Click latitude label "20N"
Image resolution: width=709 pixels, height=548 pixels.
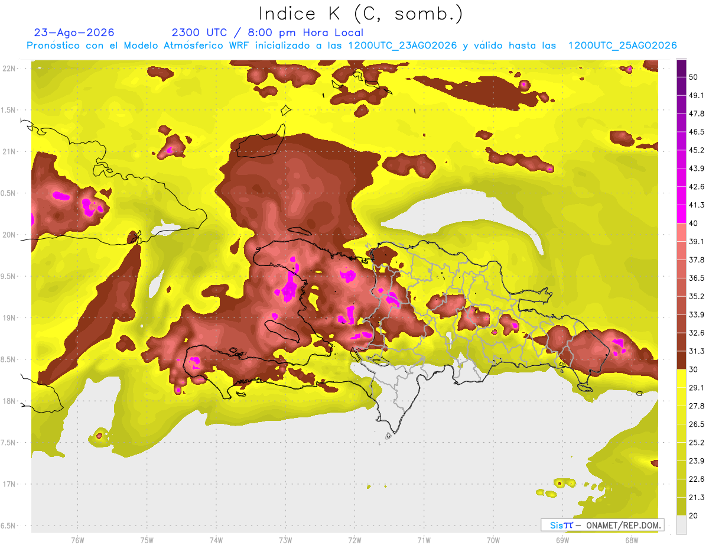(10, 235)
